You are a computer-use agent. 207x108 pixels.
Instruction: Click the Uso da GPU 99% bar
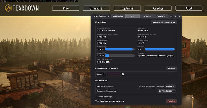click(160, 49)
